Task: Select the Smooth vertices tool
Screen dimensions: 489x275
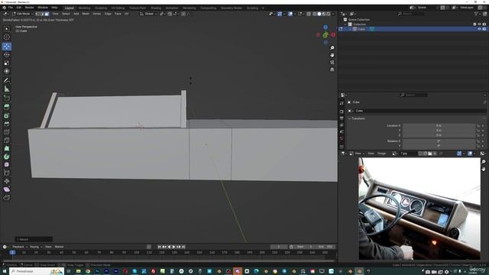Action: [x=7, y=165]
